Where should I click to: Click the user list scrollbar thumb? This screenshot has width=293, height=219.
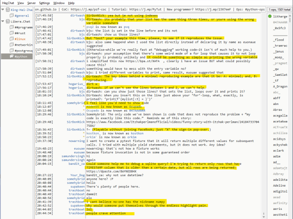click(x=290, y=19)
